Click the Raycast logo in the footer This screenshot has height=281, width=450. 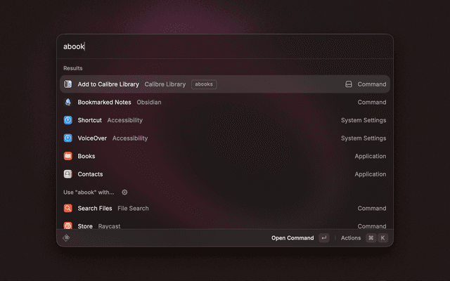[66, 237]
